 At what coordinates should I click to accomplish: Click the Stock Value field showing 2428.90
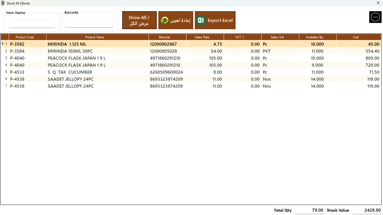click(x=367, y=210)
